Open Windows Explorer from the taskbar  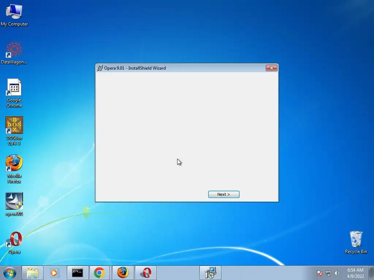tap(33, 273)
